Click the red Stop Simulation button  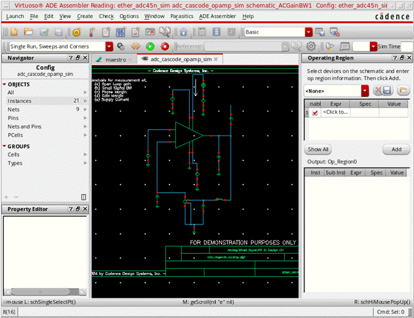click(x=165, y=46)
